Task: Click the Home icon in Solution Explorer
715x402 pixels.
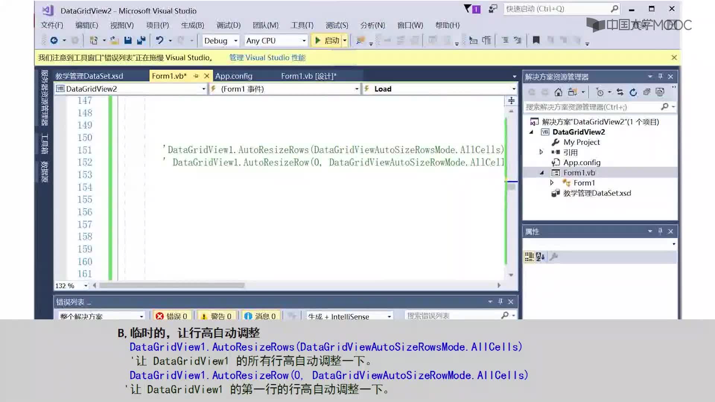Action: pyautogui.click(x=558, y=92)
